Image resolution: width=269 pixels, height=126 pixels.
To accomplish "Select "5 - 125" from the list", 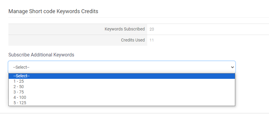I will (121, 103).
